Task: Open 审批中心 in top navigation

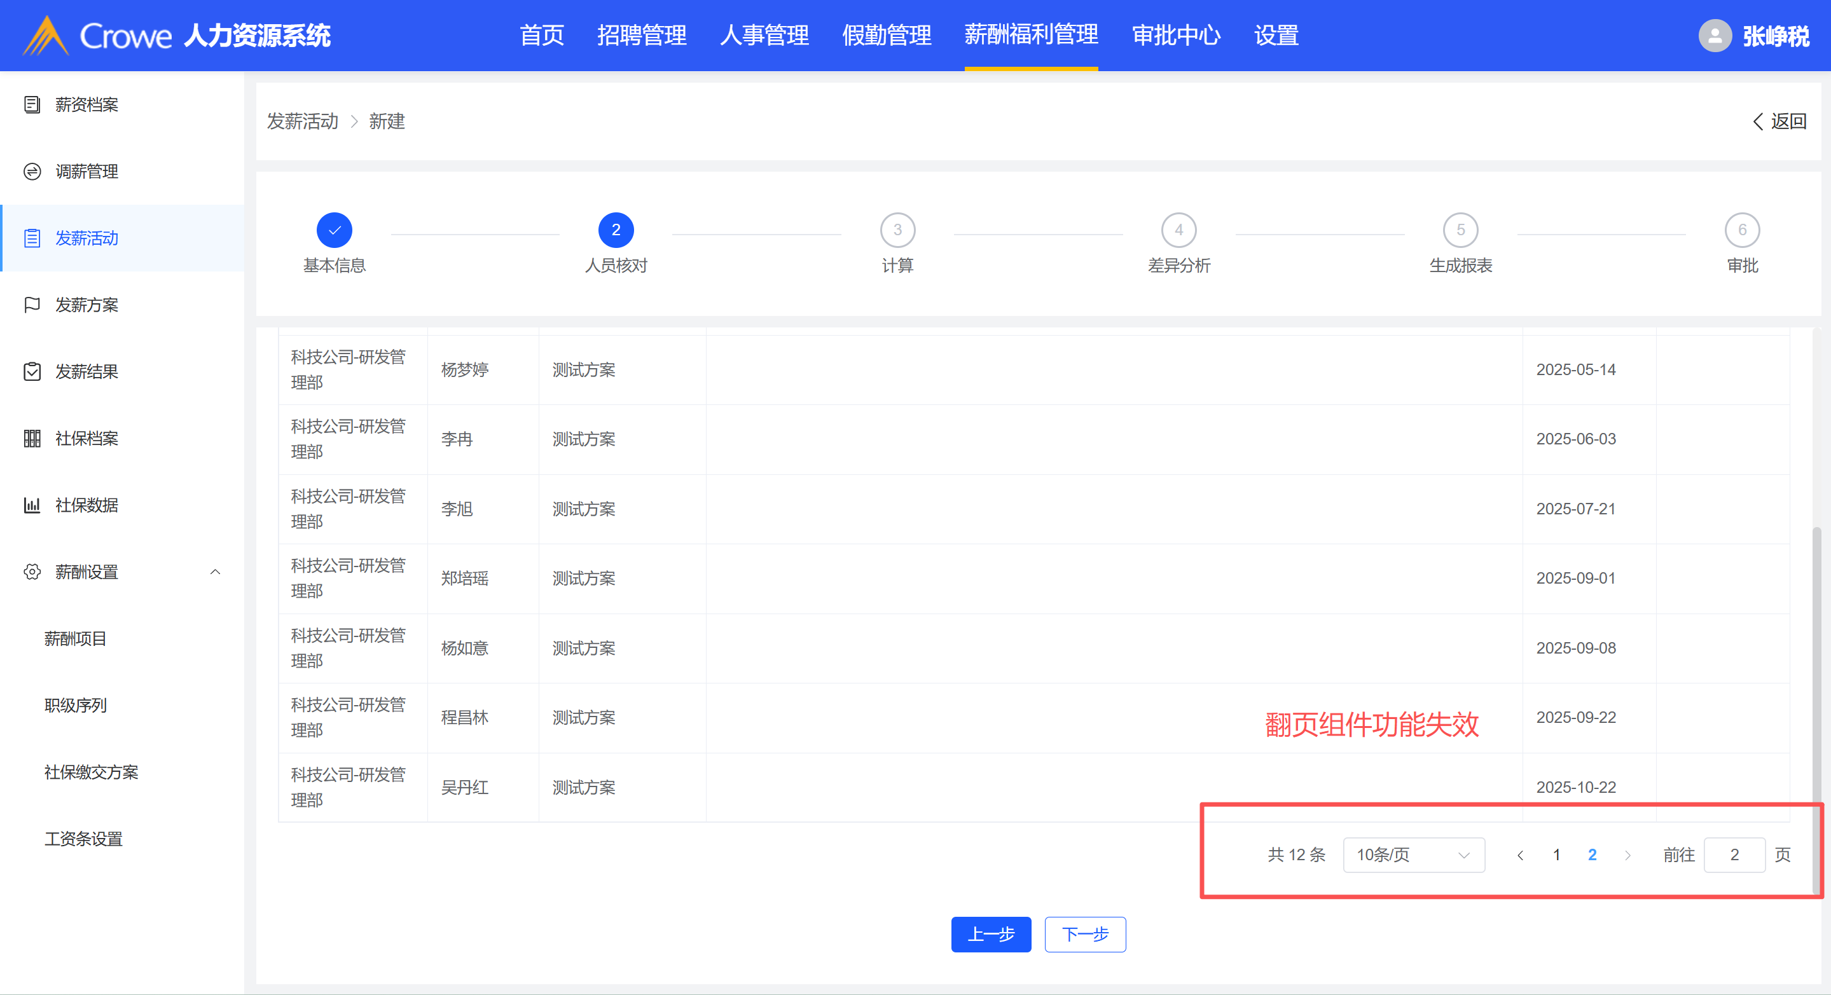Action: (1176, 36)
